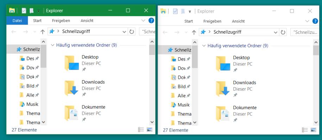Open Freigeben tab in green Explorer window

point(61,21)
